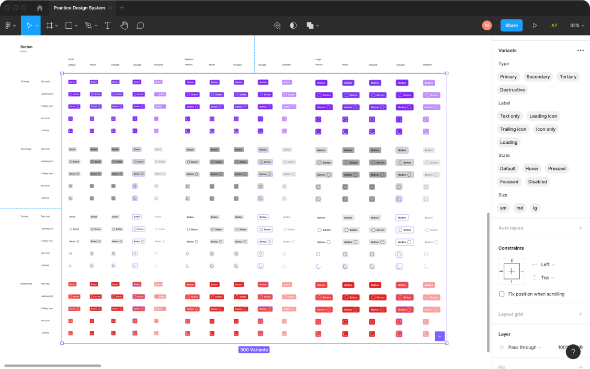Viewport: 590px width, 369px height.
Task: Toggle the Disabled state variant chip
Action: [x=537, y=181]
